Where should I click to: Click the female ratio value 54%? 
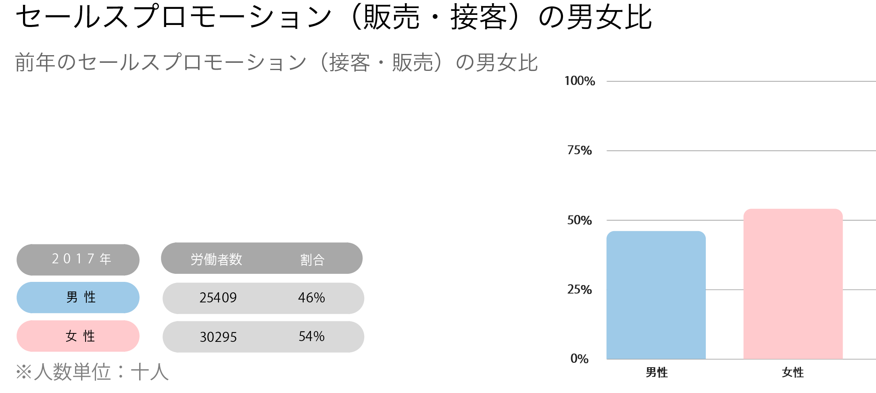(x=311, y=336)
